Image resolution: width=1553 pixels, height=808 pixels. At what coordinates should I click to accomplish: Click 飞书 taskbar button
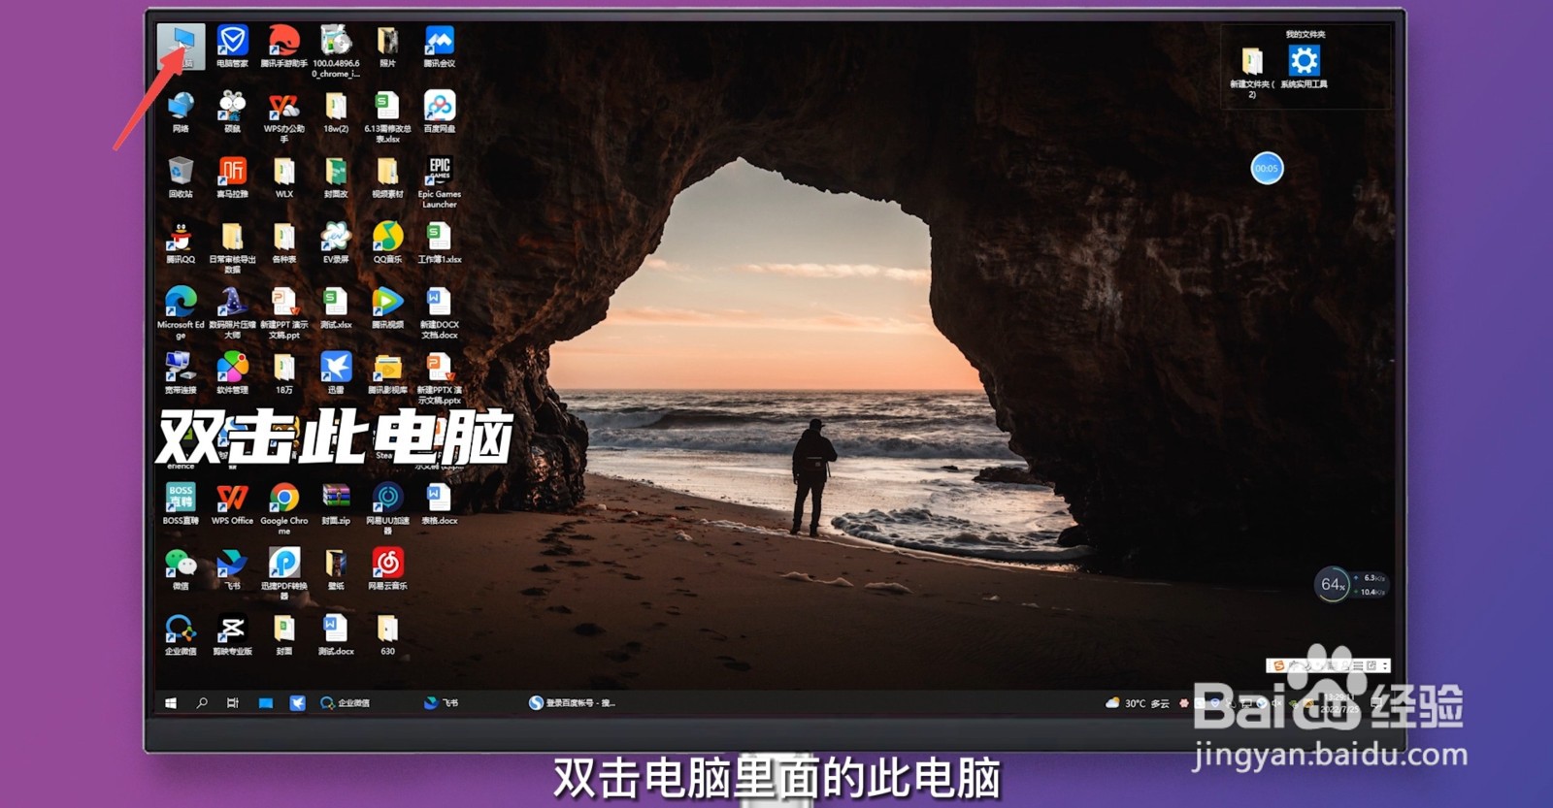coord(442,702)
